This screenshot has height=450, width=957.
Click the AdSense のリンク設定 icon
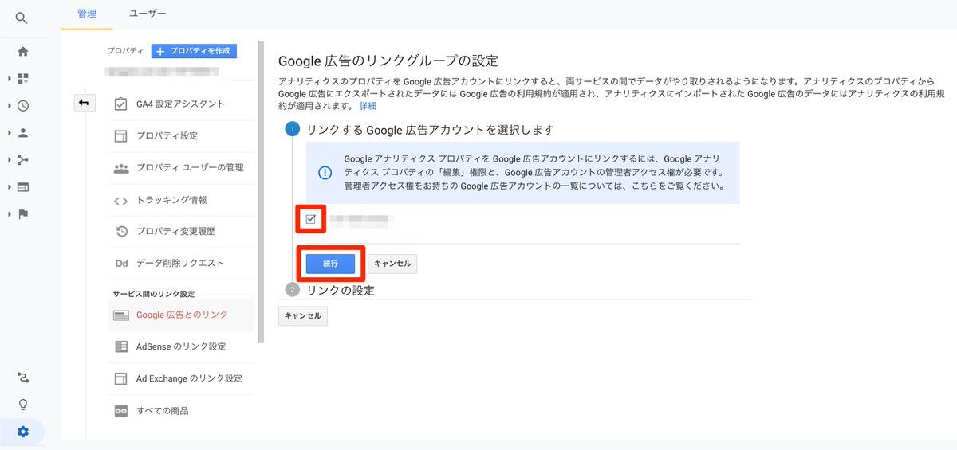click(x=121, y=346)
